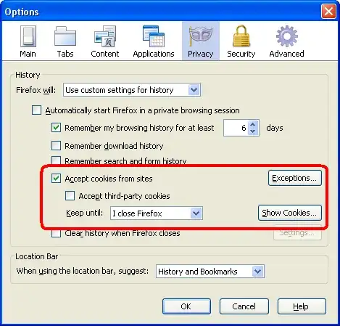The width and height of the screenshot is (340, 326).
Task: Click the Options title text
Action: [22, 12]
